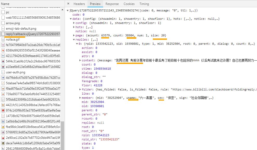Select 974c143f9b953e37 image icon
This screenshot has width=257, height=150.
[3, 110]
